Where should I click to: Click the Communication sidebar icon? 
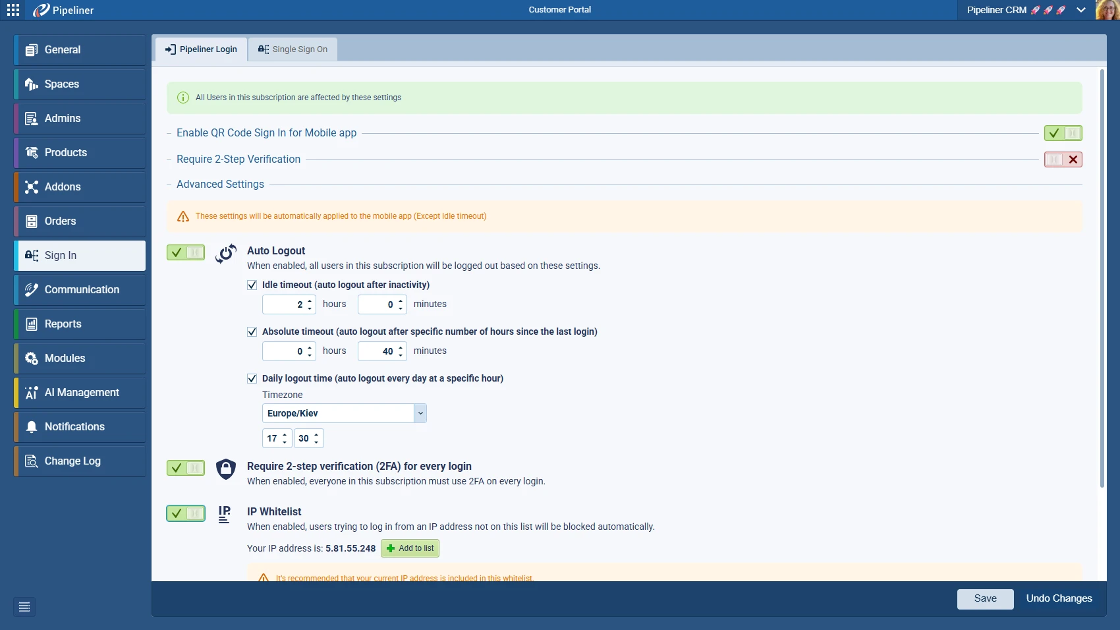31,290
